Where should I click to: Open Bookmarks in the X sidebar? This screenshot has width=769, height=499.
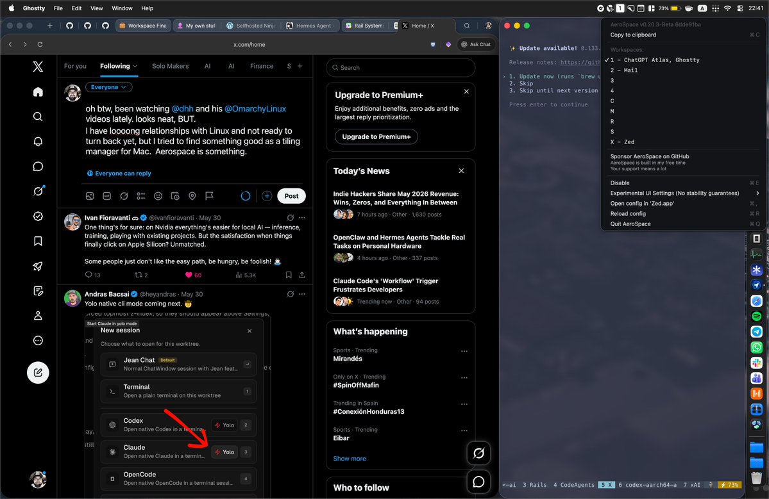point(38,241)
